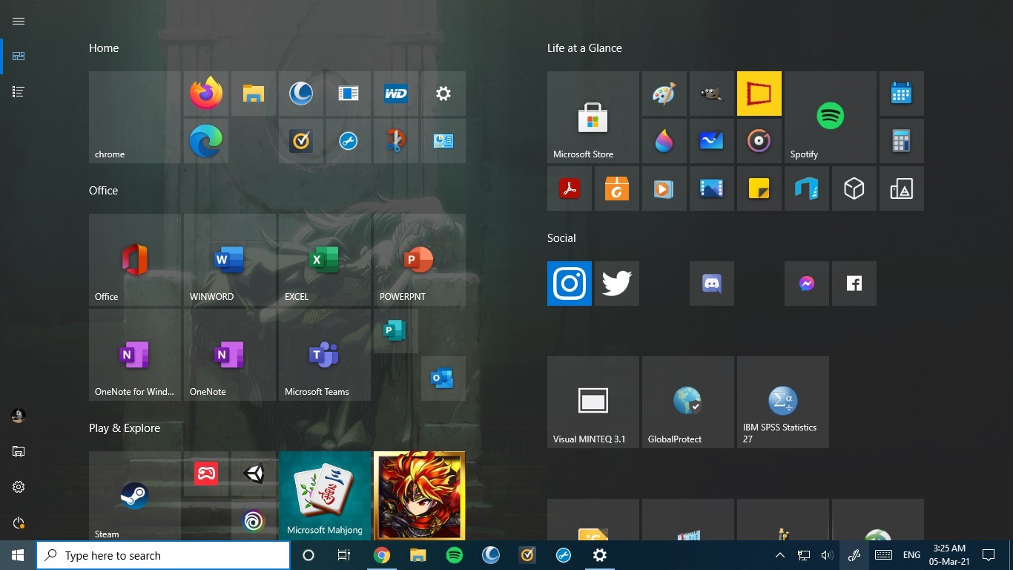Open the Microsoft Teams tile
Image resolution: width=1013 pixels, height=570 pixels.
coord(325,355)
